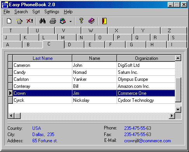Click the Organization column header
Screen dimensions: 189x152
(146, 58)
